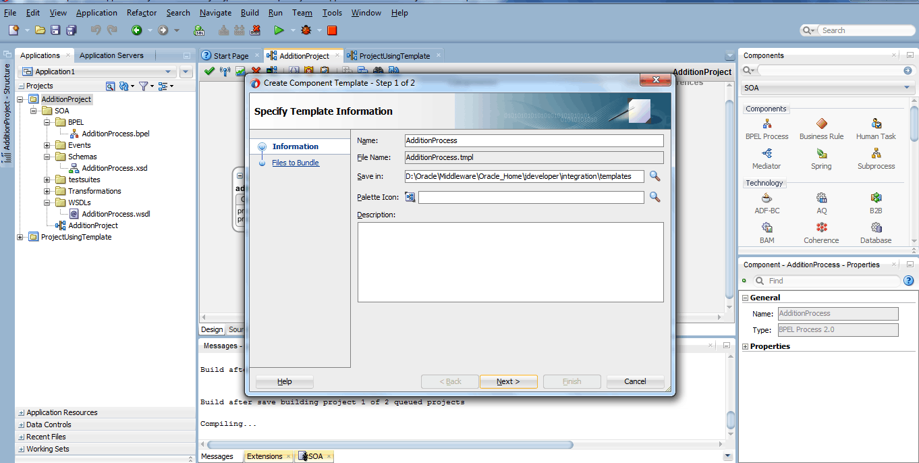Click the Save All toolbar icon
The width and height of the screenshot is (919, 463).
72,30
